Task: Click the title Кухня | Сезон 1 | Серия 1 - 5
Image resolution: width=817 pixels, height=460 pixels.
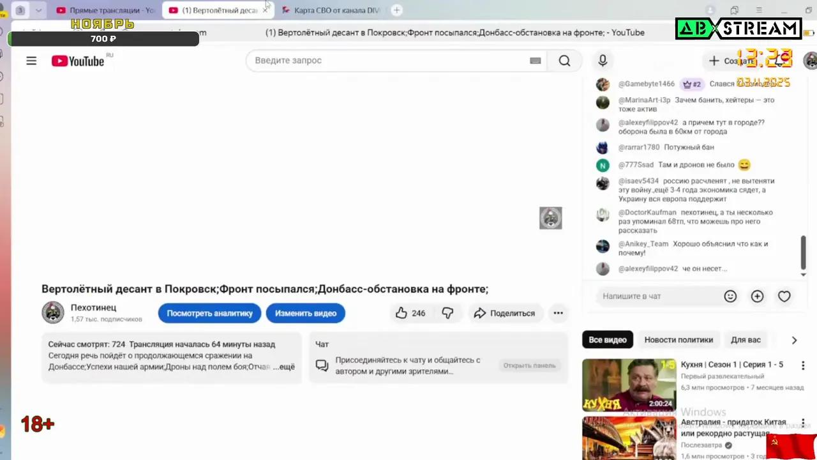Action: pos(732,365)
